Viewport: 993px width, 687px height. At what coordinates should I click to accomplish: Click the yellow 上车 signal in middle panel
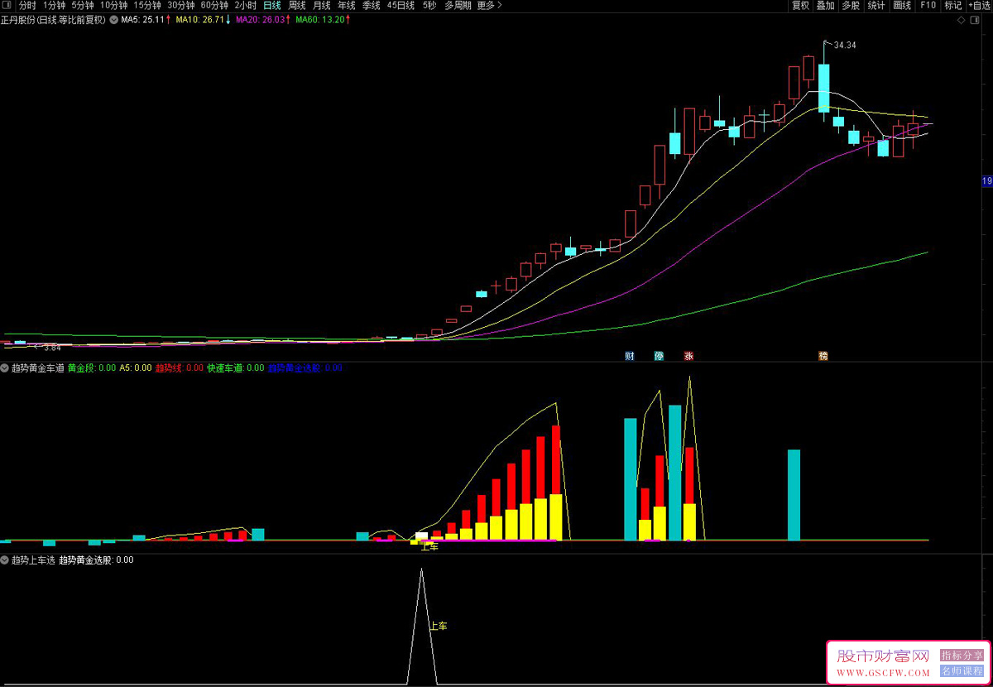pos(429,547)
